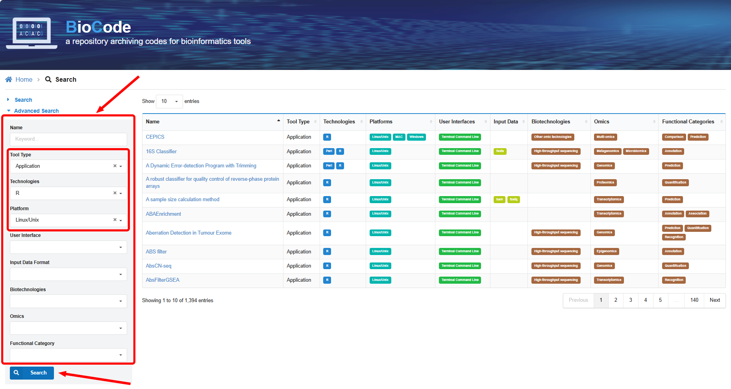Image resolution: width=731 pixels, height=389 pixels.
Task: Expand the basic Search section
Action: coord(23,100)
